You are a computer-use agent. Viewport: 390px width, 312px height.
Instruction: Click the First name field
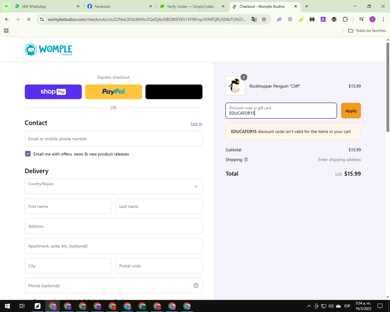[x=68, y=206]
